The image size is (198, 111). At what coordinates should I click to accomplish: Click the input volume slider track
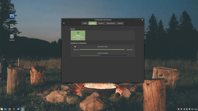coord(102,50)
